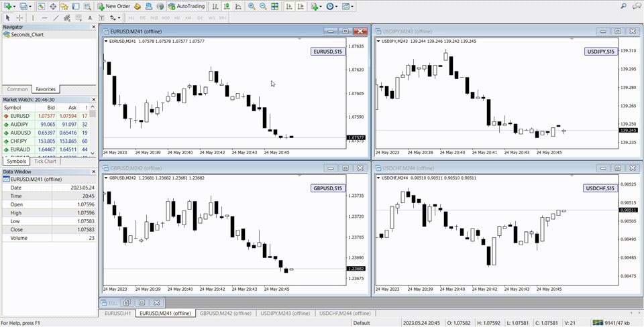
Task: Expand the Periods dropdown arrow
Action: pos(336,7)
